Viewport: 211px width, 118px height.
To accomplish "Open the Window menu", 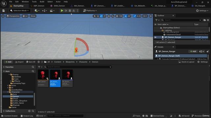I will pyautogui.click(x=25, y=2).
